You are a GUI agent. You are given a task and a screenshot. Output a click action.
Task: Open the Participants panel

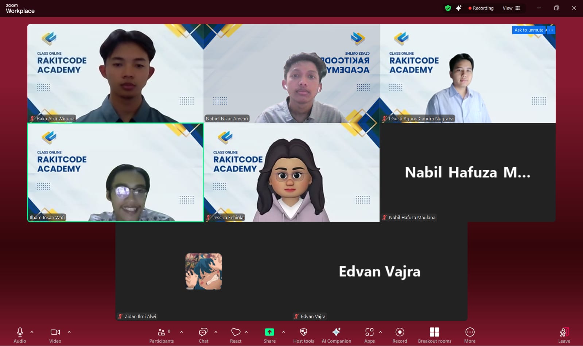click(x=162, y=335)
